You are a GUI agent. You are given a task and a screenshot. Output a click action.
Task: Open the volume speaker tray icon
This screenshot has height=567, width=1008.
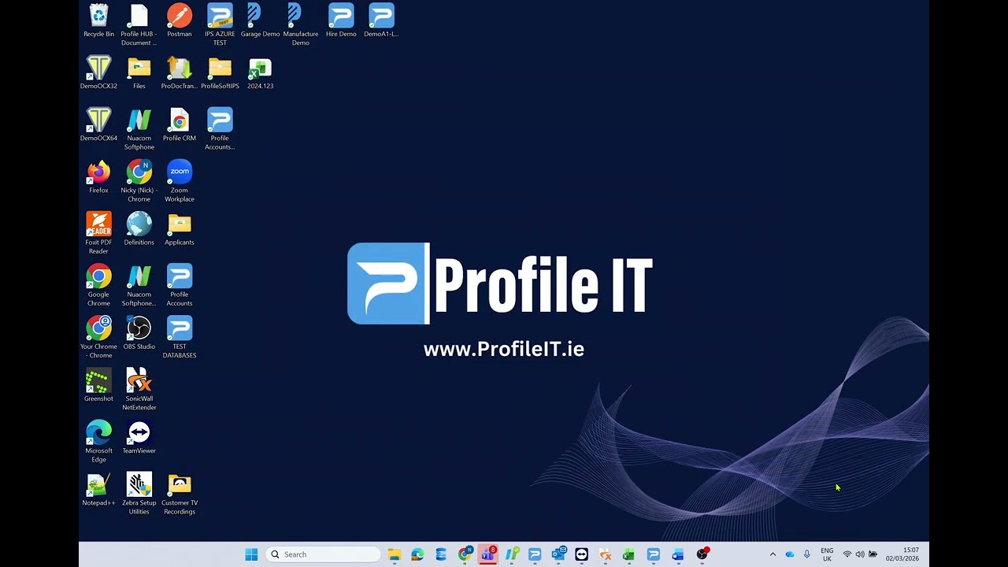pos(860,554)
